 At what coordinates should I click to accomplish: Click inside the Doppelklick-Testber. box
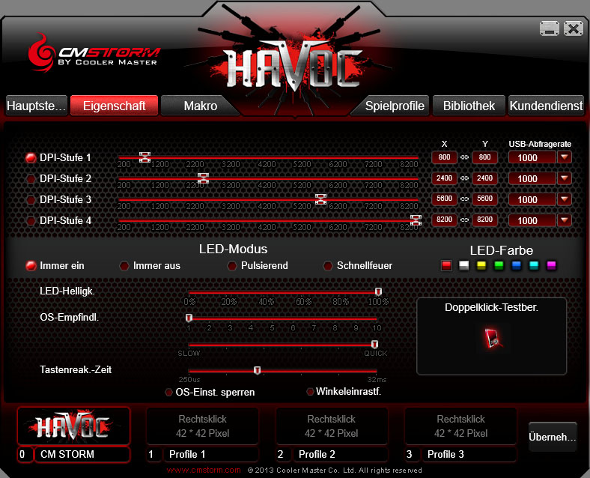[x=491, y=336]
